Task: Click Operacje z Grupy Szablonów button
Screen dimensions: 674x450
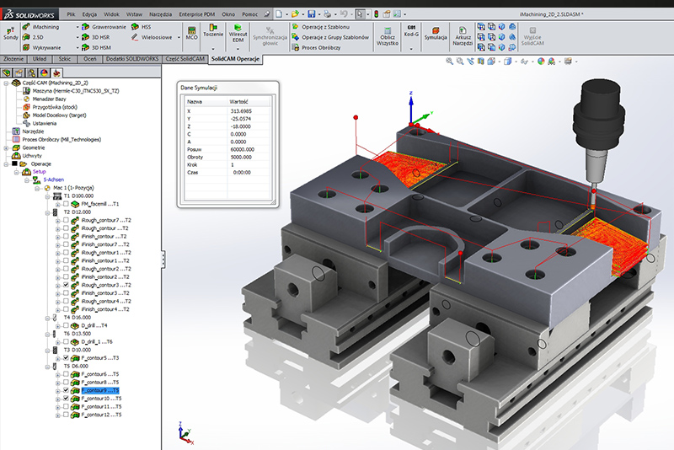Action: pyautogui.click(x=331, y=37)
